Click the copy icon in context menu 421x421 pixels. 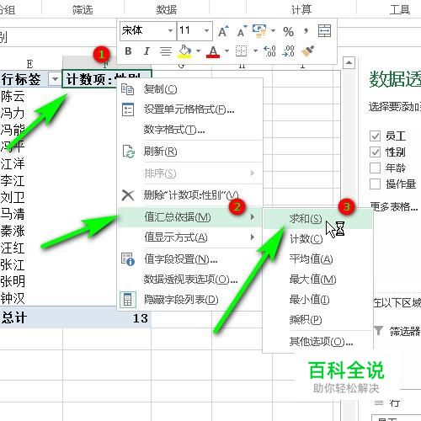[127, 89]
